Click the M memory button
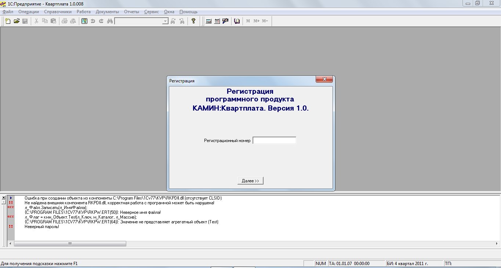The image size is (501, 268). pyautogui.click(x=248, y=21)
